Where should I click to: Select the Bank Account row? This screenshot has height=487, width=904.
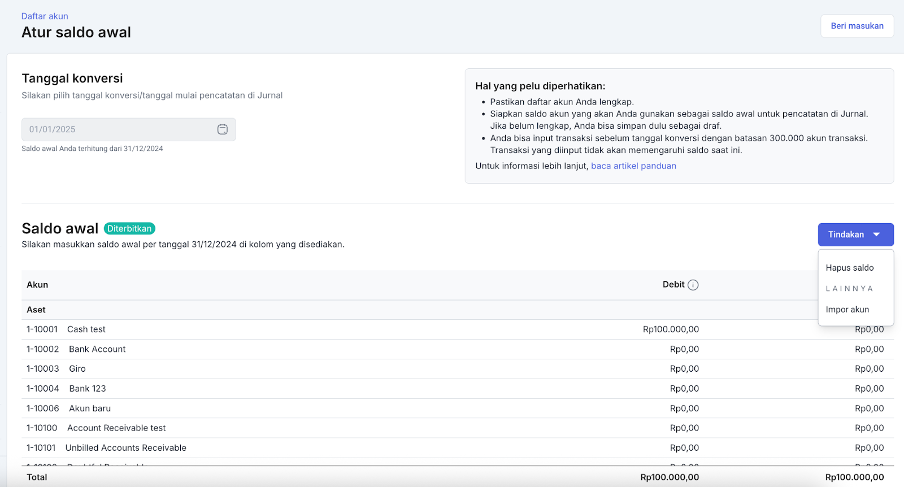(x=97, y=349)
